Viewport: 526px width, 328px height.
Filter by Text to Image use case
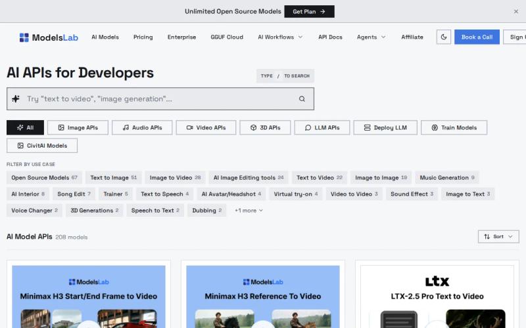click(113, 178)
